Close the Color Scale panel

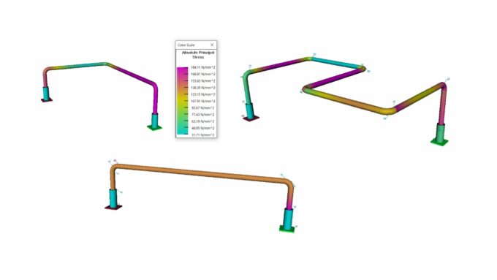(212, 45)
